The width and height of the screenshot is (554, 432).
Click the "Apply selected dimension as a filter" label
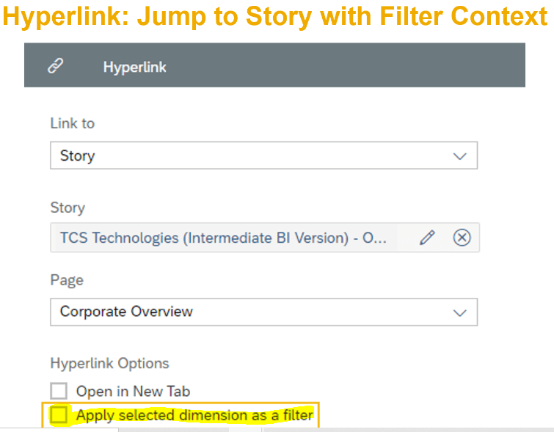[x=194, y=416]
